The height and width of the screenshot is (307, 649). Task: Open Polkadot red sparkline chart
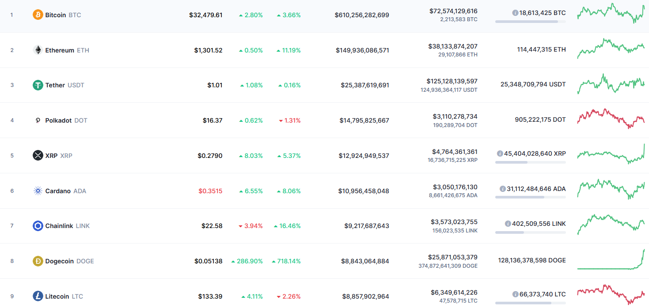(611, 119)
